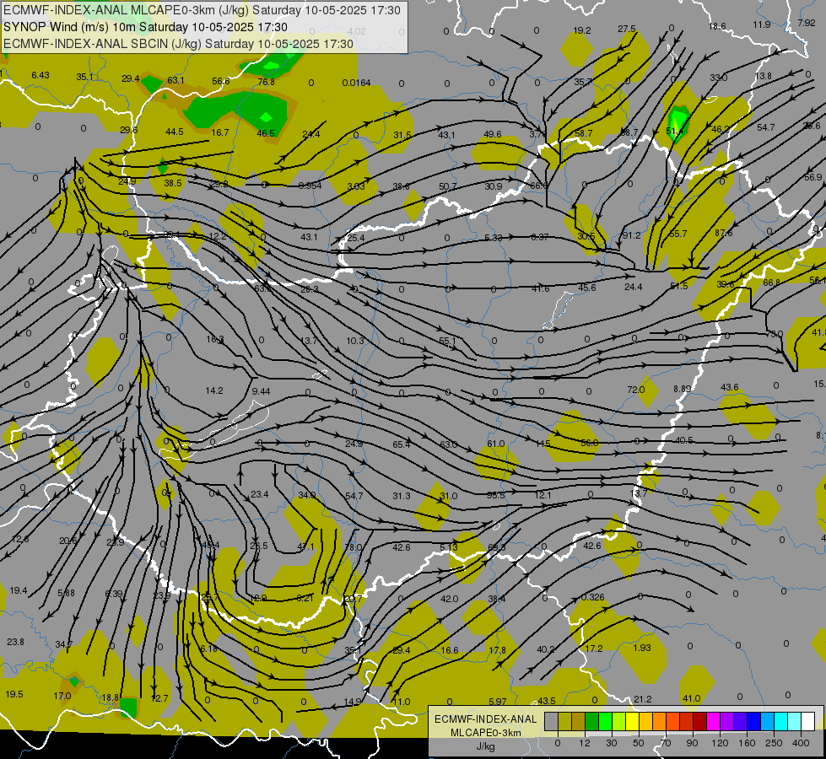
Task: Click the pure blue legend swatch
Action: pyautogui.click(x=754, y=722)
